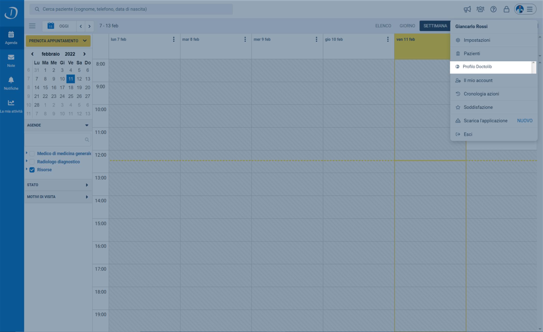Screen dimensions: 543x332
Task: Toggle Medico di medicina generale checkbox
Action: (32, 154)
